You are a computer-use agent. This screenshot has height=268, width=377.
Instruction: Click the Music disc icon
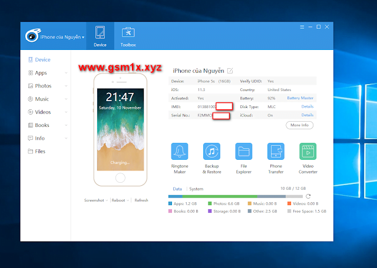[x=31, y=99]
